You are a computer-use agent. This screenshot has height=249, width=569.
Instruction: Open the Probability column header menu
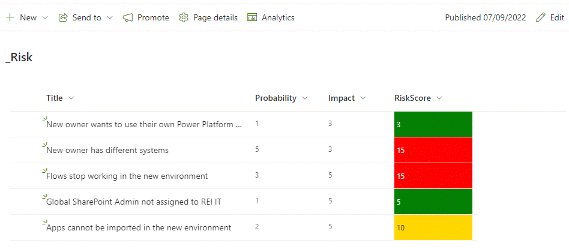click(304, 98)
